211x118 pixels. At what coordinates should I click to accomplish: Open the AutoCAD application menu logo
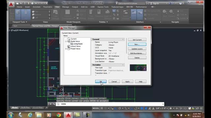(x=11, y=4)
